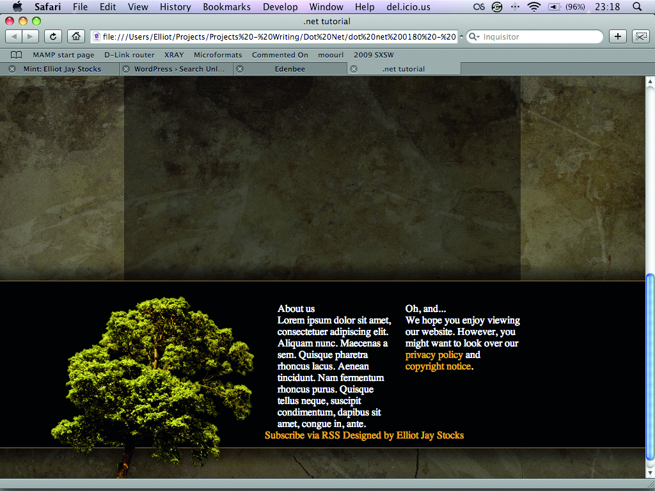Close the Edenbee tab

coord(240,69)
